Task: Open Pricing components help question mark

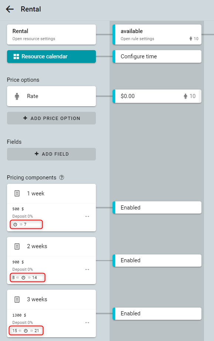Action: coord(61,178)
